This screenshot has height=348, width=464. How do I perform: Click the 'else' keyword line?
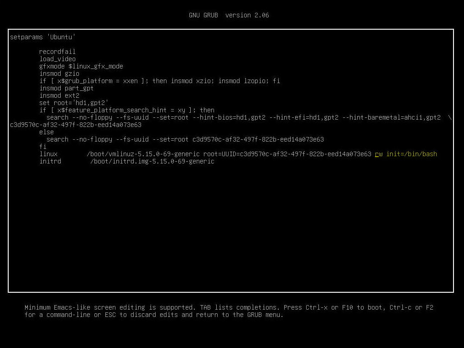47,132
